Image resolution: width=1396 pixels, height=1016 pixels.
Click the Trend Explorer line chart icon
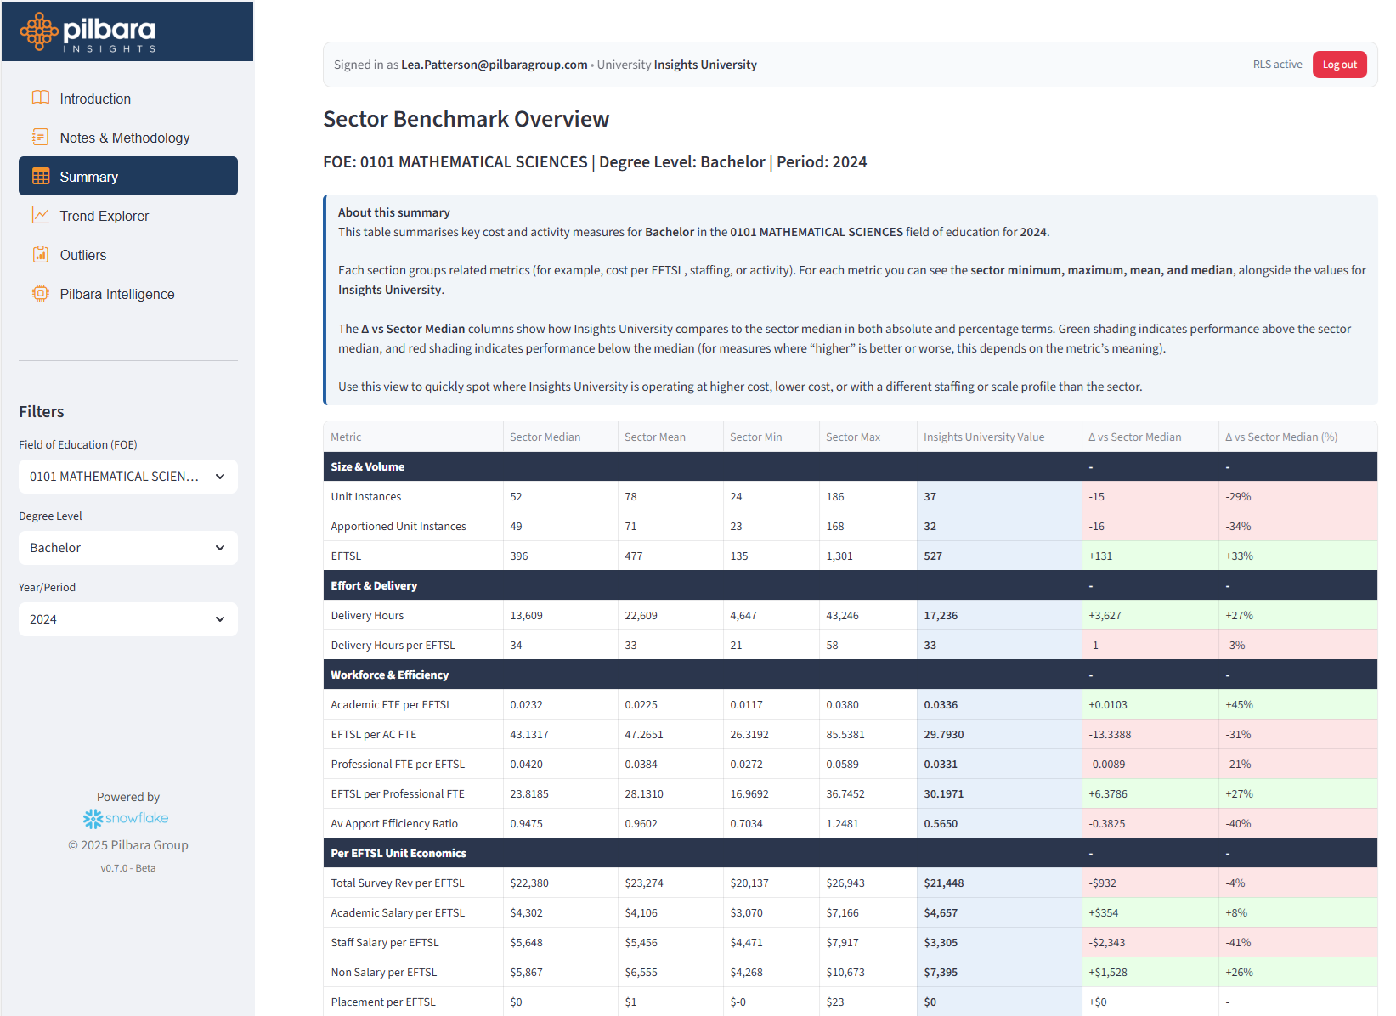click(40, 215)
